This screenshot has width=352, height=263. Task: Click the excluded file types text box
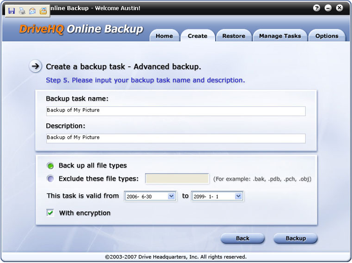point(177,179)
